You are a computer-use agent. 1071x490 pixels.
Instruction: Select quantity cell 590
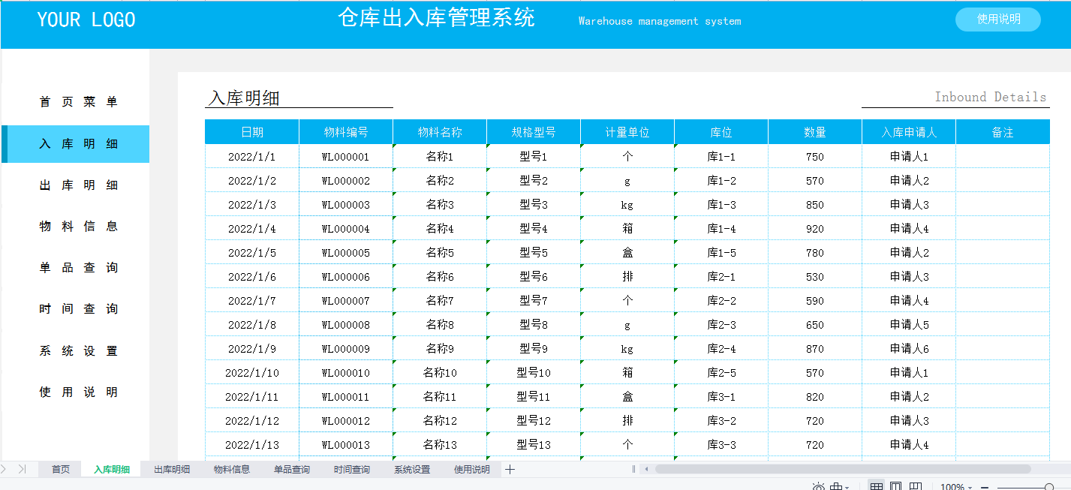coord(815,301)
